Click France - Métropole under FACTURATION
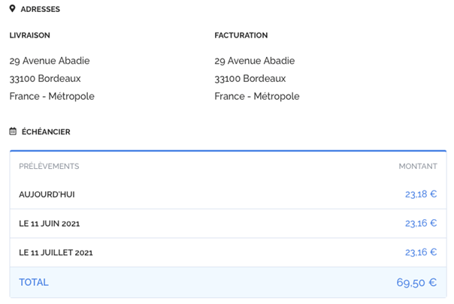Viewport: 454px width, 304px height. coord(256,96)
